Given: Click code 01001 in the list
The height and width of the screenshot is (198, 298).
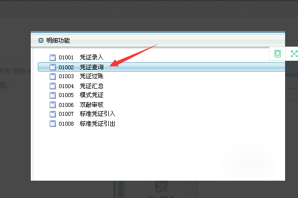Looking at the screenshot, I should [66, 57].
